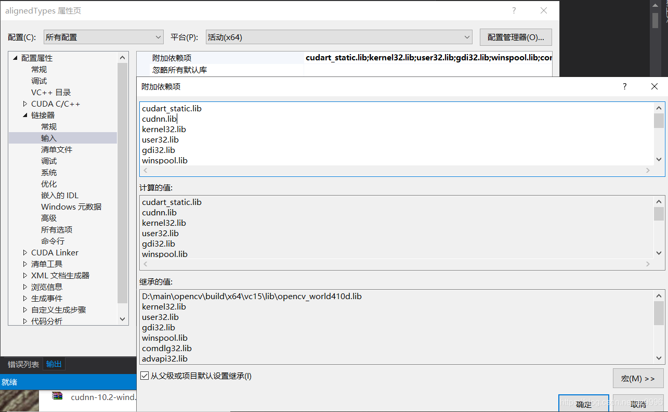Select 命令行 under 链接器
The width and height of the screenshot is (668, 412).
[x=53, y=241]
